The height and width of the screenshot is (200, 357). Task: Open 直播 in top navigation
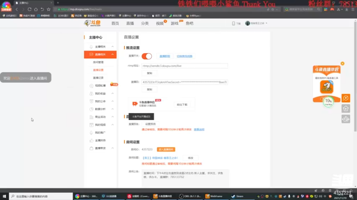[130, 24]
